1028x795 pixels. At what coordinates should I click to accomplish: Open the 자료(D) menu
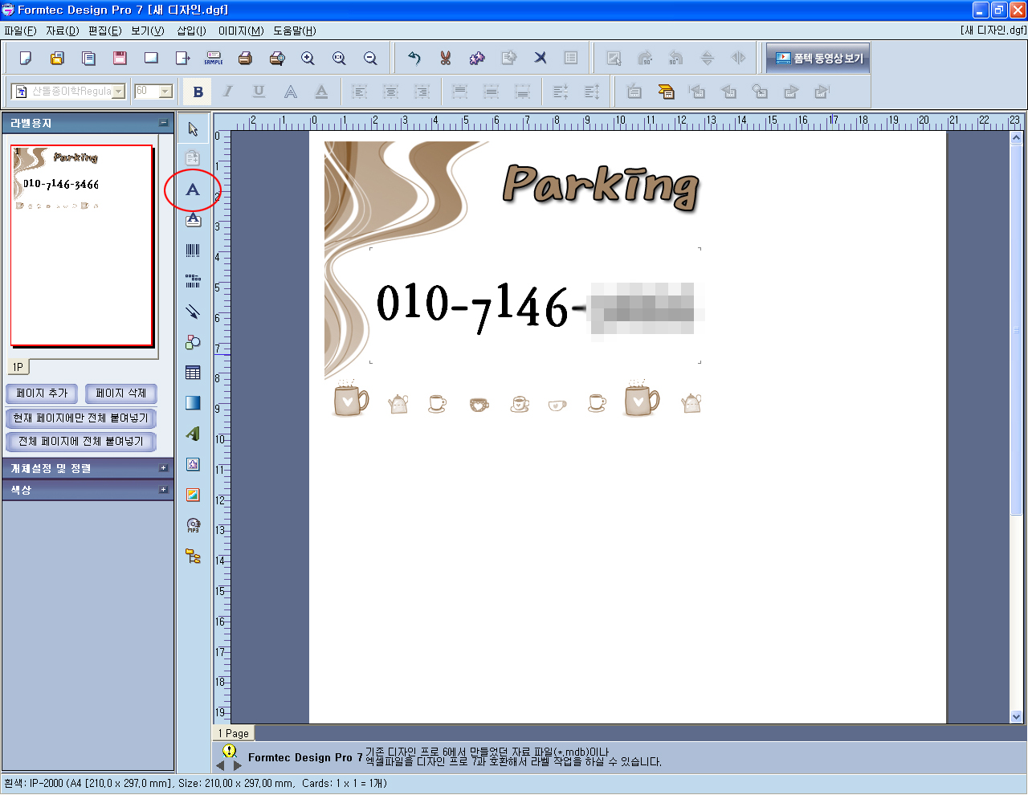click(62, 31)
